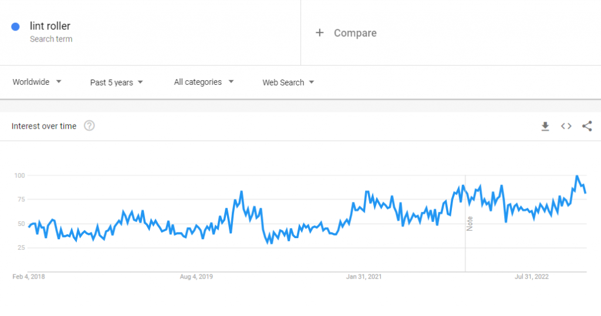The width and height of the screenshot is (601, 316).
Task: Click the blue lint roller color dot
Action: click(16, 26)
